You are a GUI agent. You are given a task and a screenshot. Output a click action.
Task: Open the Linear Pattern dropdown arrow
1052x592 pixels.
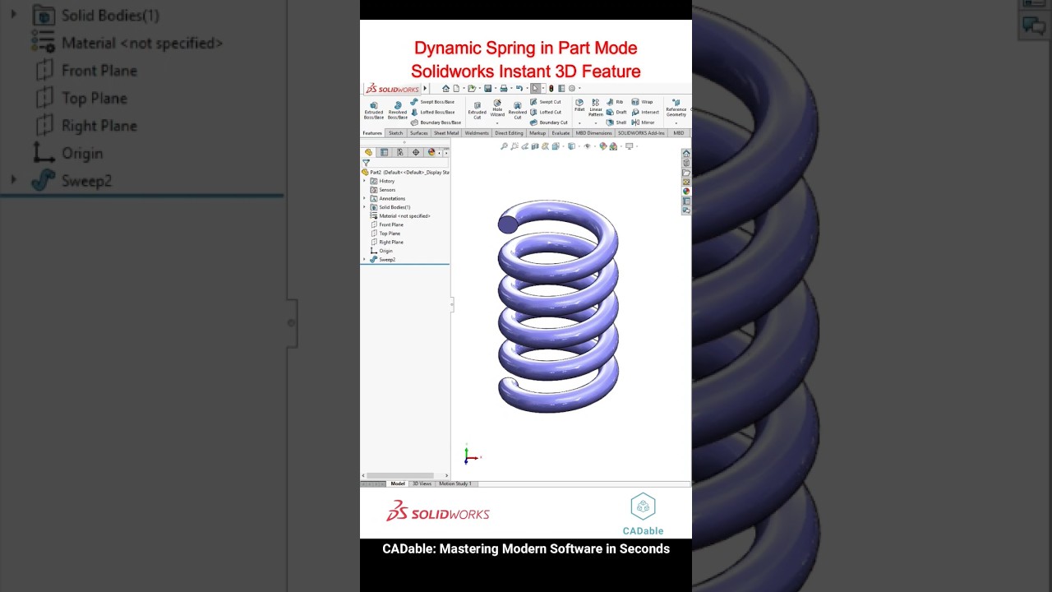point(596,123)
